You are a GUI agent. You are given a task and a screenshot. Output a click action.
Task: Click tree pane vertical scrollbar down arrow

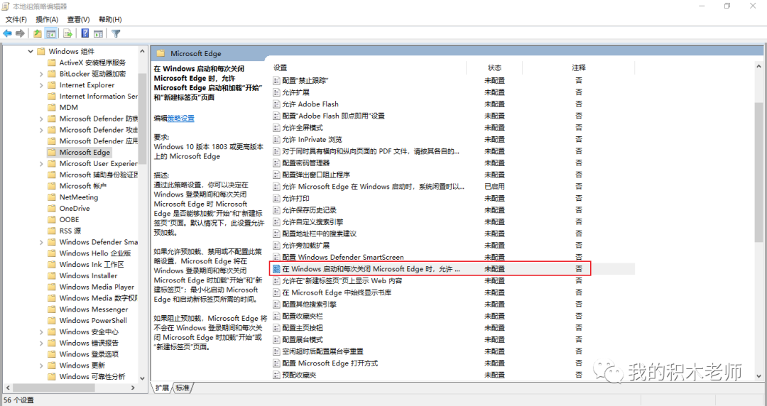(x=142, y=378)
